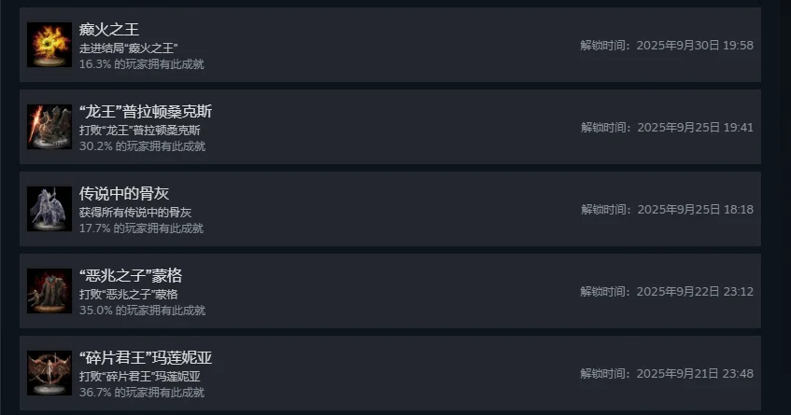
Task: Click the 30.2% player ownership text
Action: point(142,146)
